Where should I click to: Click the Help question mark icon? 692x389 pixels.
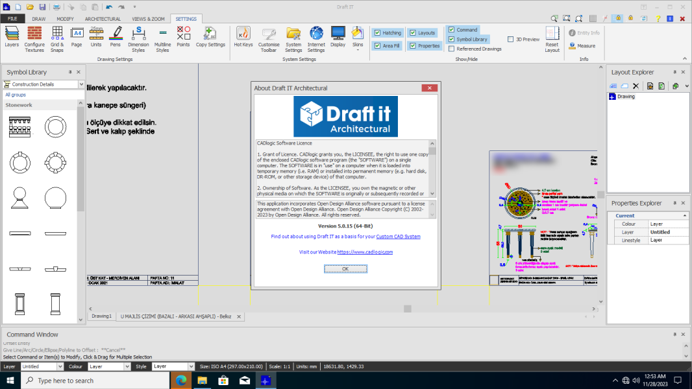pos(658,19)
